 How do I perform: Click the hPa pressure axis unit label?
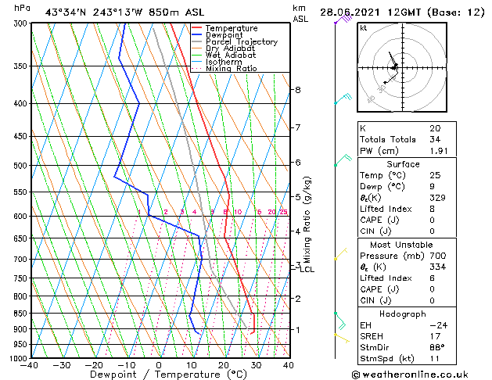click(22, 8)
